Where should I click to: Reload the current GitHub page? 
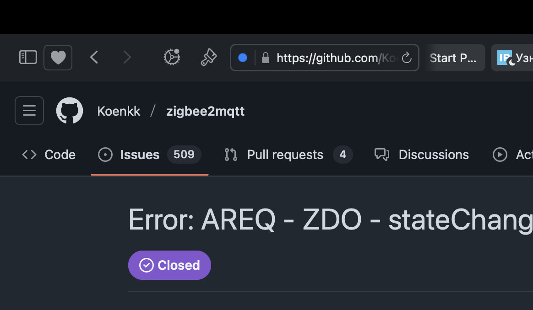(x=406, y=58)
